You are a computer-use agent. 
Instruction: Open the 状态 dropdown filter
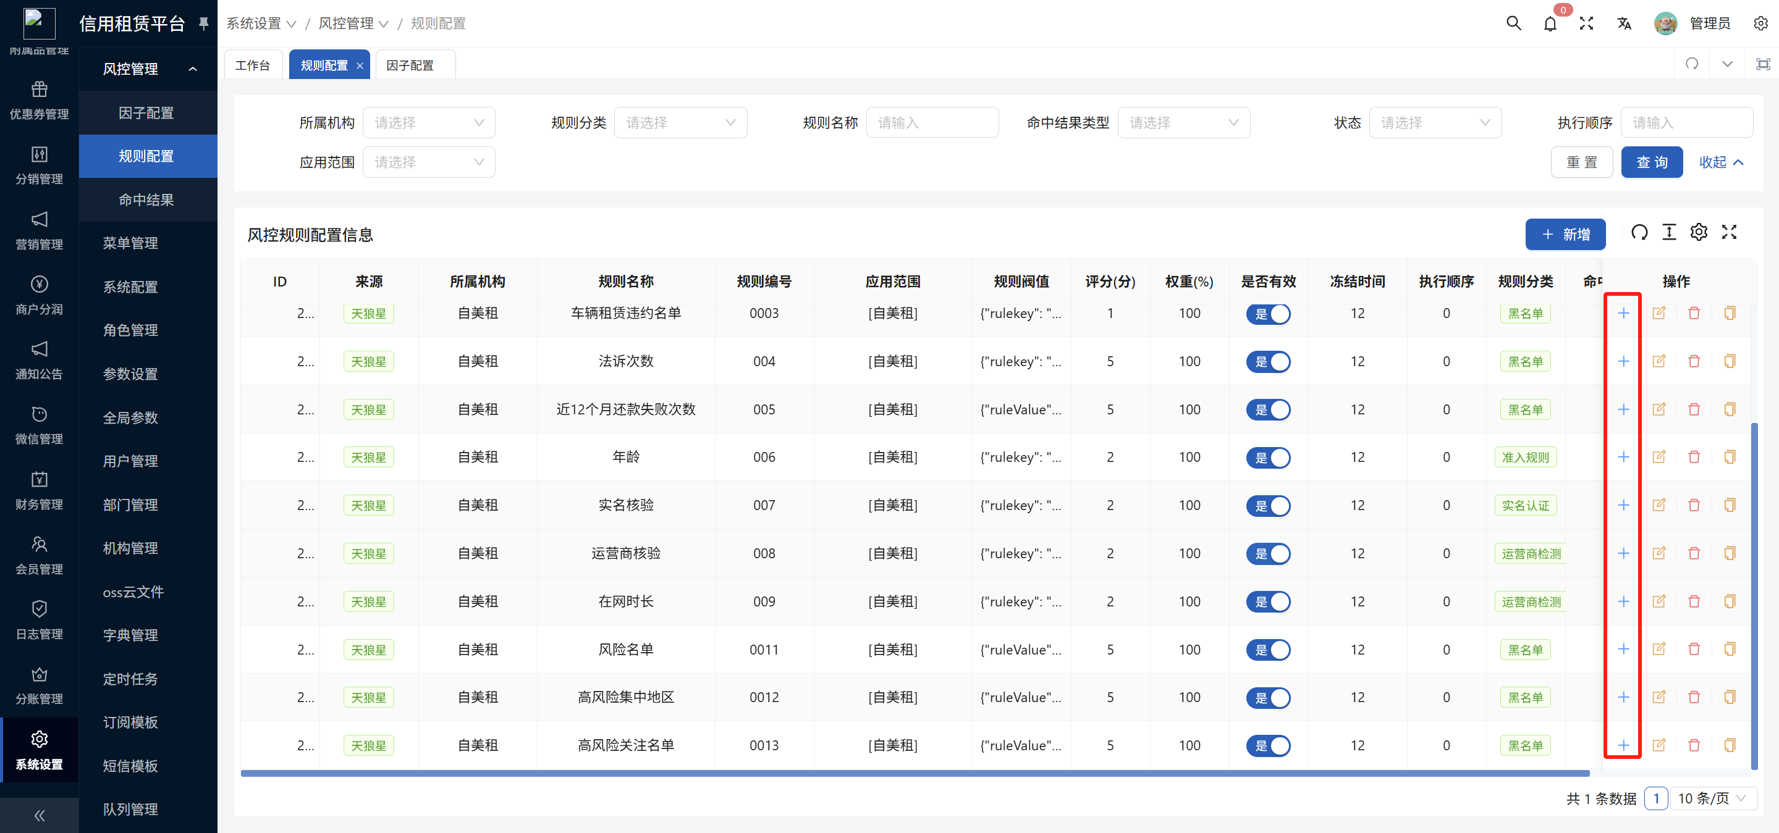[1435, 122]
